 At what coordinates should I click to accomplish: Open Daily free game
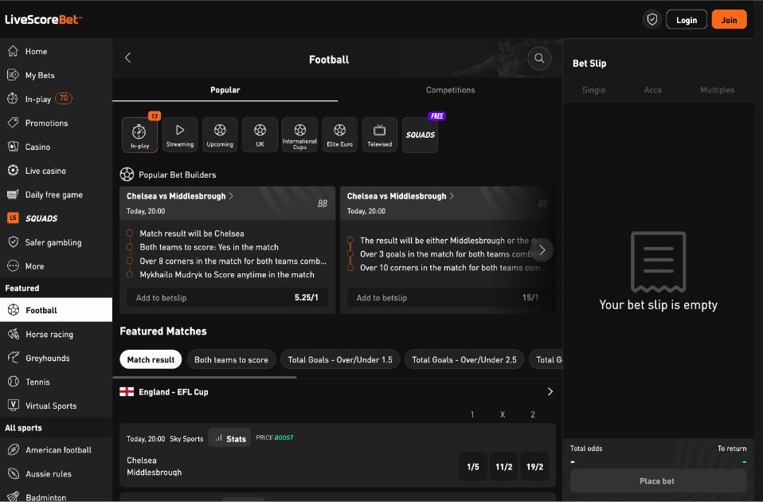pos(56,194)
